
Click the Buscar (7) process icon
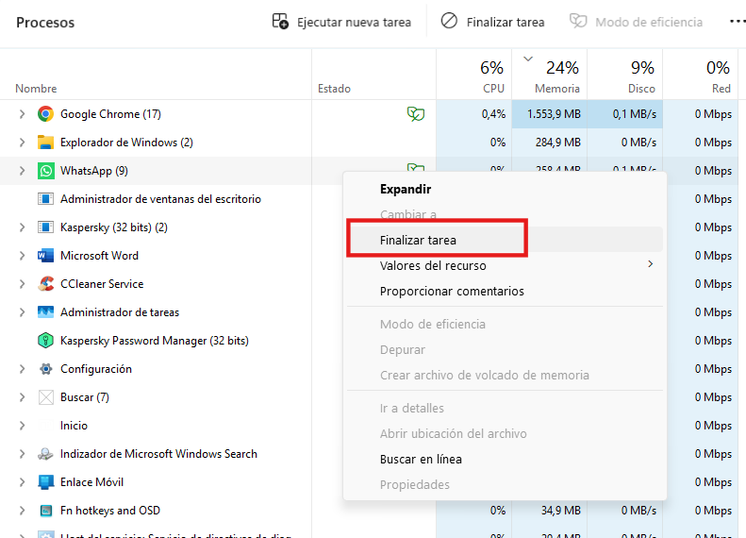point(45,397)
